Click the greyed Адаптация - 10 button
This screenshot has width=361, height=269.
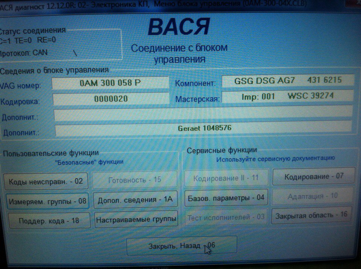[x=312, y=196]
